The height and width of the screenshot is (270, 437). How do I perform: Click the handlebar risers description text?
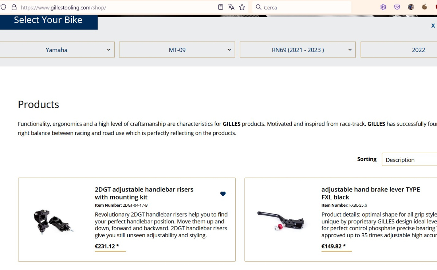click(161, 225)
